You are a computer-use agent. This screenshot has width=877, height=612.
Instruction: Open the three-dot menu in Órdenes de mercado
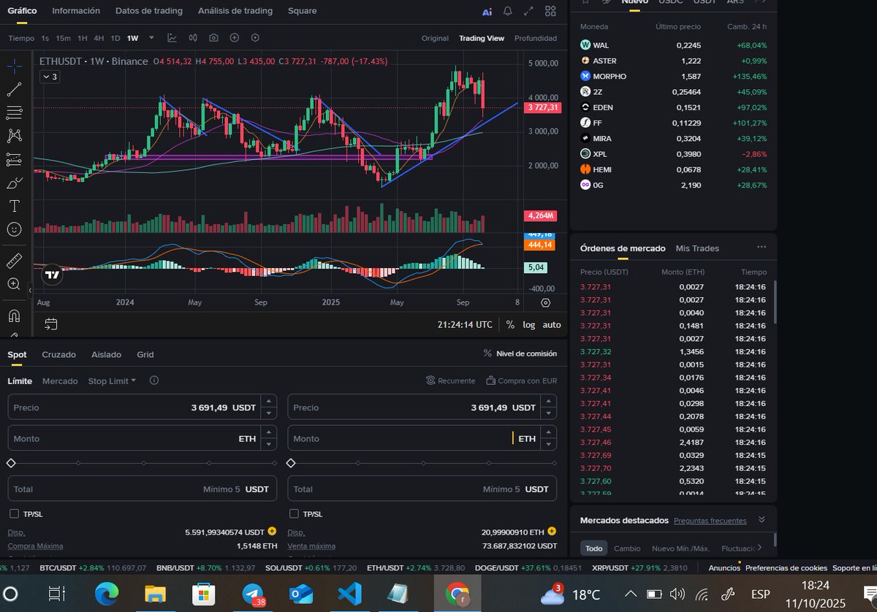tap(762, 248)
